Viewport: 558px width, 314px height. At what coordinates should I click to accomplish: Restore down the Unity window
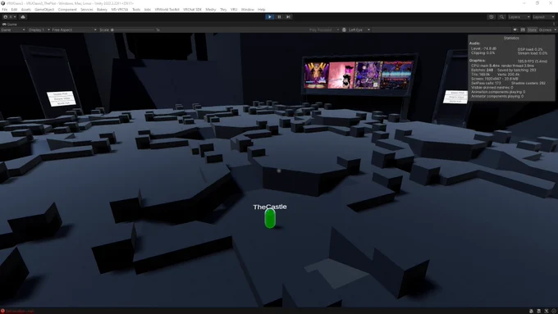[537, 3]
